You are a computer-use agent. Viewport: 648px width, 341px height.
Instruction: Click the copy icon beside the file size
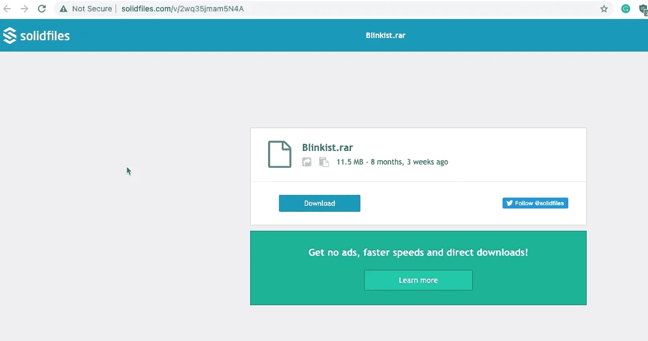pos(324,162)
